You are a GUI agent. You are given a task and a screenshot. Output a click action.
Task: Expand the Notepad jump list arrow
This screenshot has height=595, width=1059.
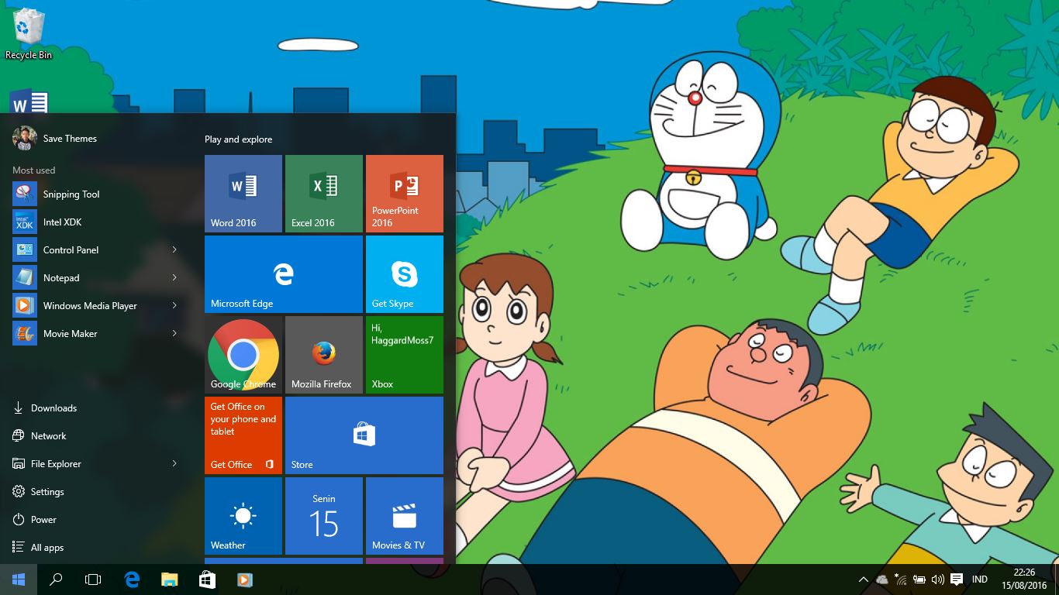(x=174, y=277)
